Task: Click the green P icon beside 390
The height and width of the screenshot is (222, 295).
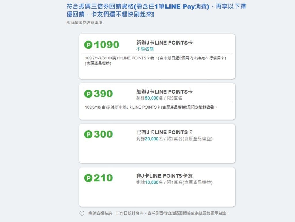Action: coord(88,94)
